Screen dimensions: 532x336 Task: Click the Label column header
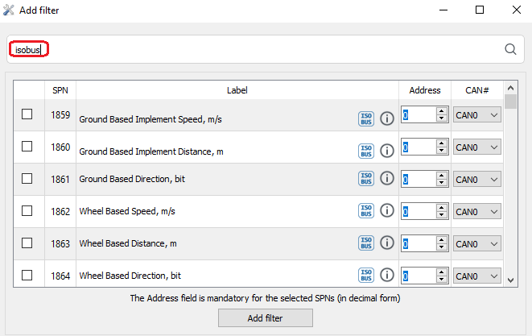[x=237, y=90]
